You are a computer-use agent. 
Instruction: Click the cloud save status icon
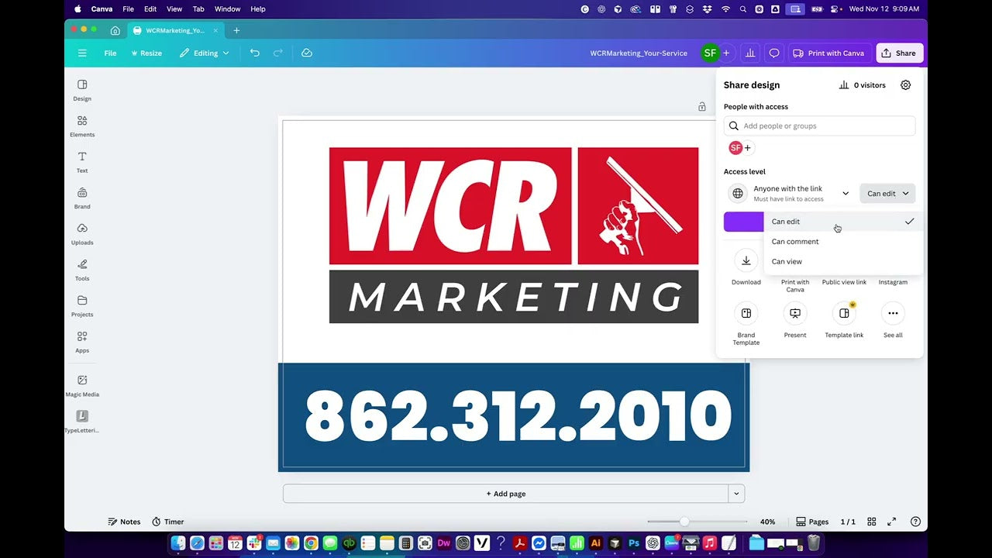click(x=307, y=53)
